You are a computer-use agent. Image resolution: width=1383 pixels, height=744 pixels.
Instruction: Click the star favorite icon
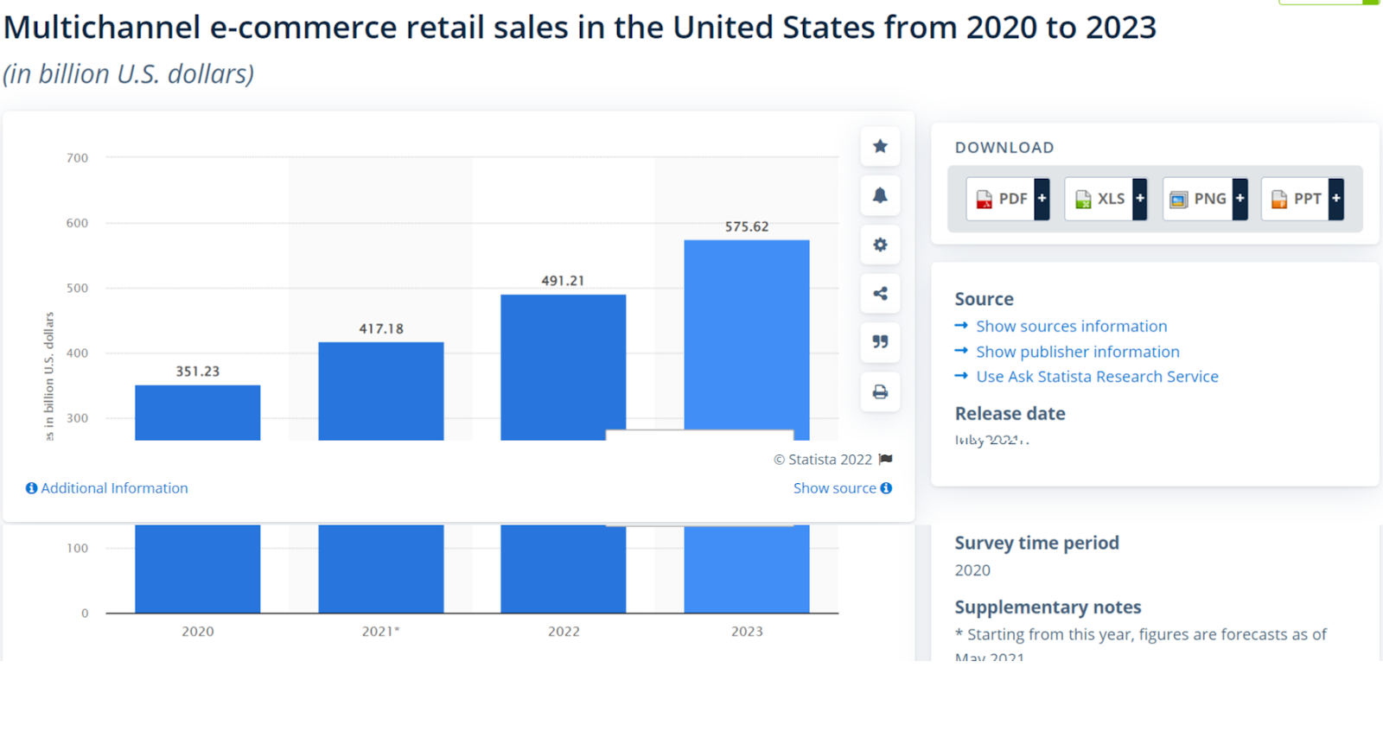pyautogui.click(x=880, y=146)
